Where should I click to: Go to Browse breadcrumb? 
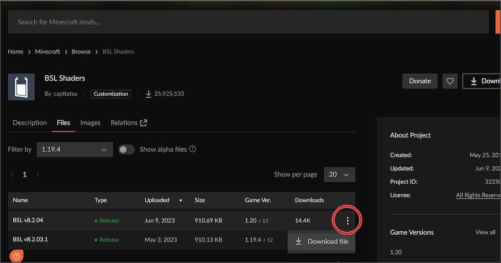click(81, 52)
